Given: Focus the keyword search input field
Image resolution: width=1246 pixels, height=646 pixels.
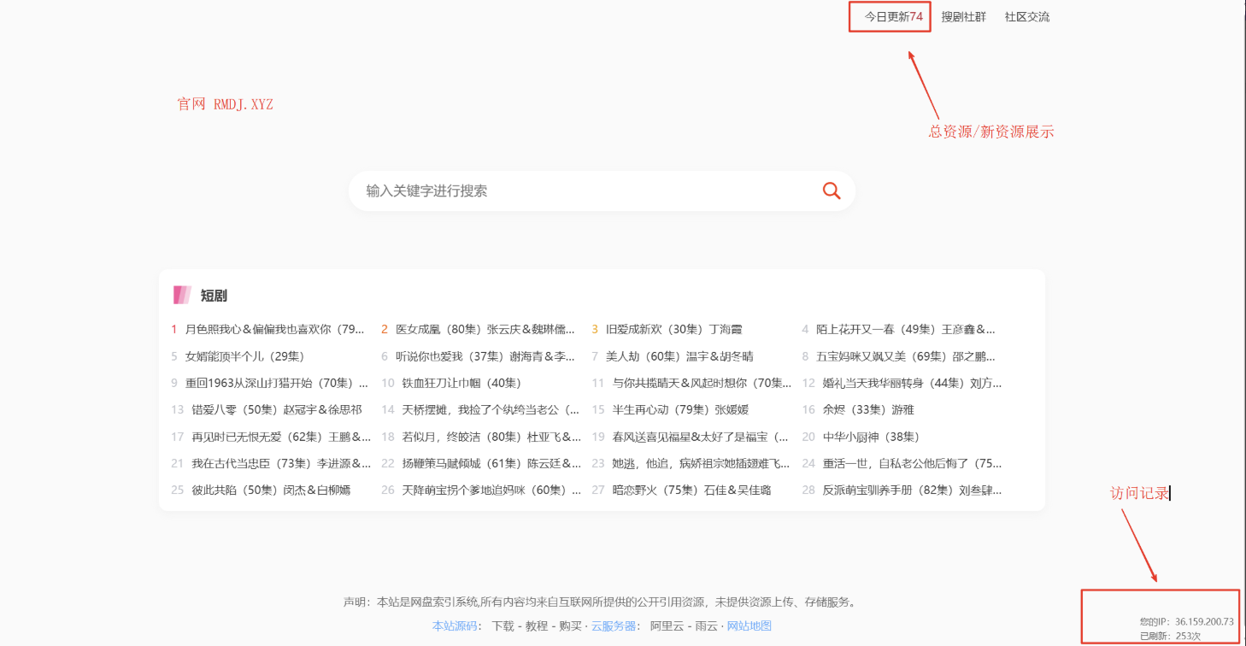Looking at the screenshot, I should point(581,191).
